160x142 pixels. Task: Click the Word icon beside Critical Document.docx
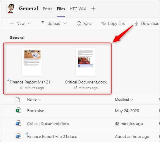coord(18,123)
